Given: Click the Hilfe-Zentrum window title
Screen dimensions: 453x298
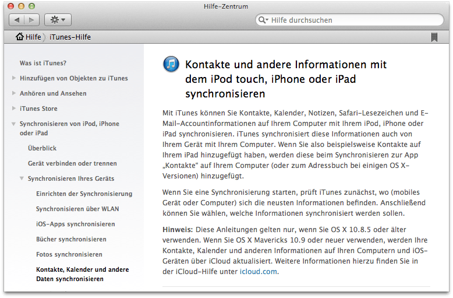Looking at the screenshot, I should pos(226,6).
